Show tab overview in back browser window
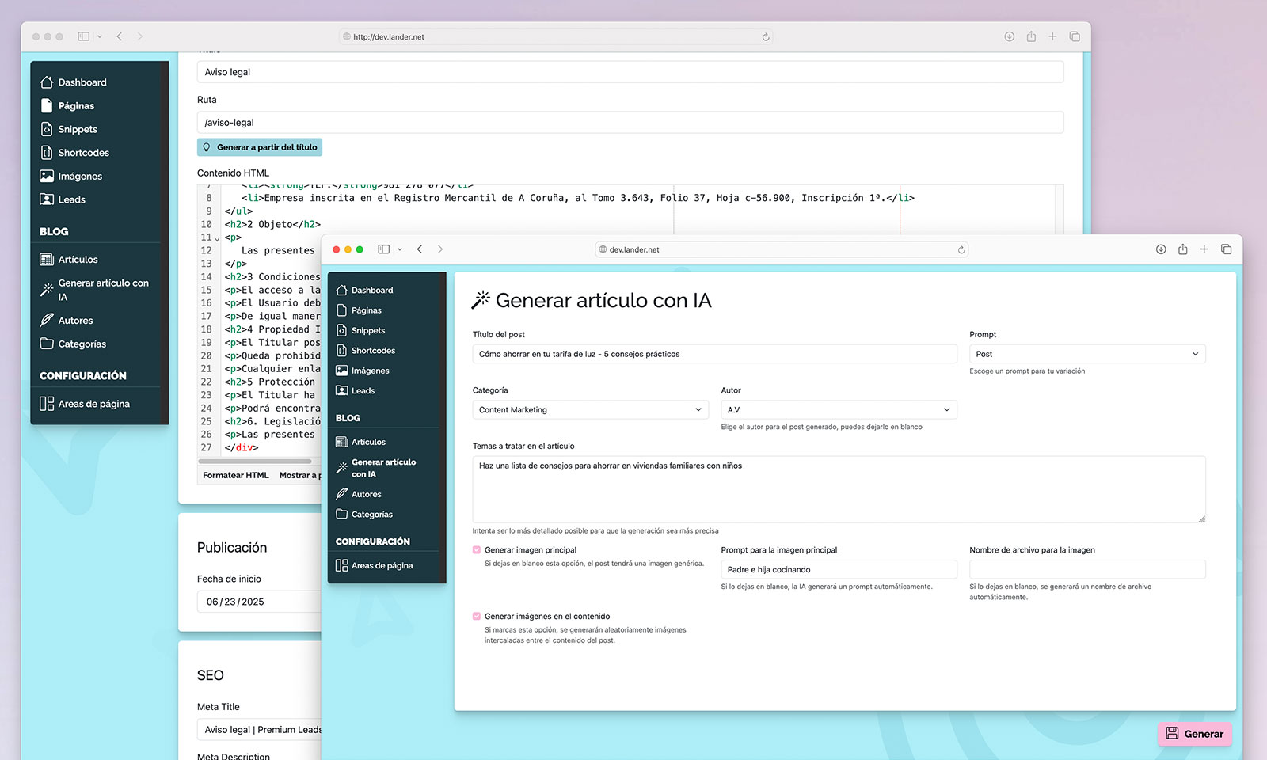Image resolution: width=1267 pixels, height=760 pixels. (1075, 36)
